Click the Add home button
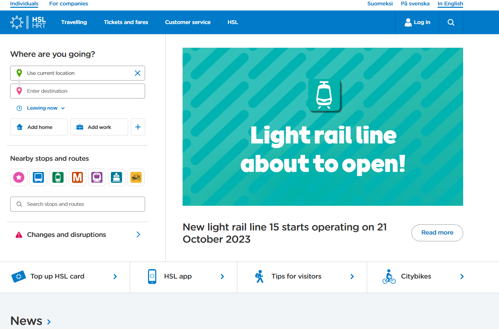This screenshot has width=499, height=329. click(x=39, y=127)
